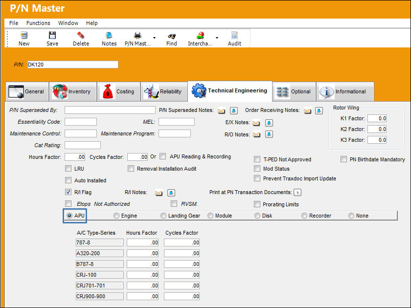Image resolution: width=411 pixels, height=308 pixels.
Task: Click Hours Factor field for A320-200
Action: point(142,253)
